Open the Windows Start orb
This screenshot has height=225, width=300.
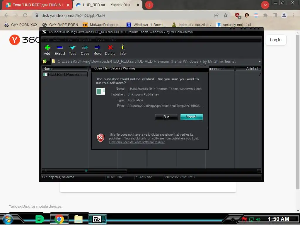pos(7,219)
